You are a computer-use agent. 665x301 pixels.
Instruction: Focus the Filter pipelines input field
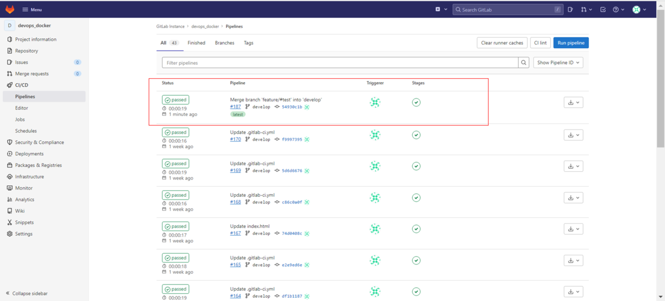[339, 63]
